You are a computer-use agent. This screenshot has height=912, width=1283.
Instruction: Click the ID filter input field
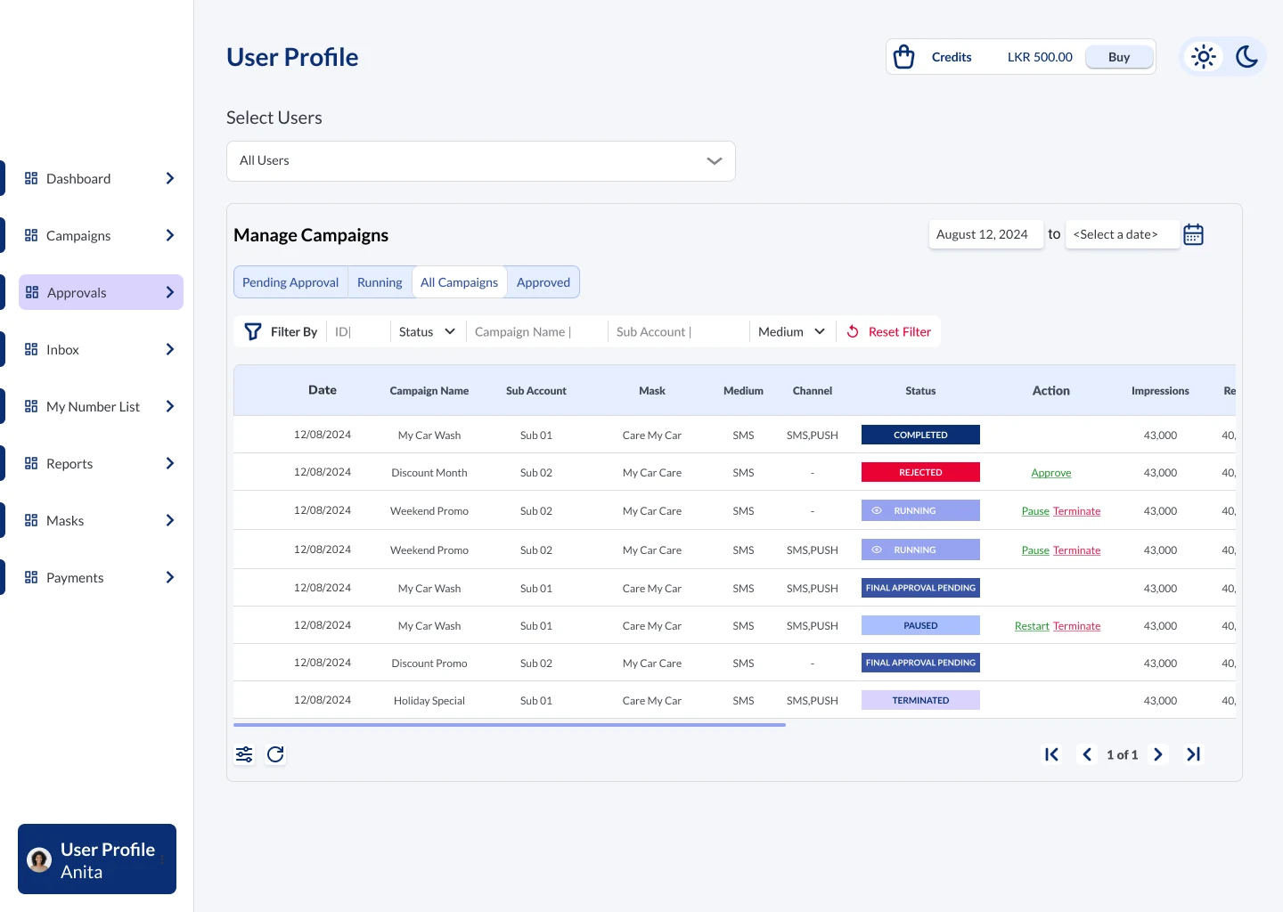[x=358, y=331]
